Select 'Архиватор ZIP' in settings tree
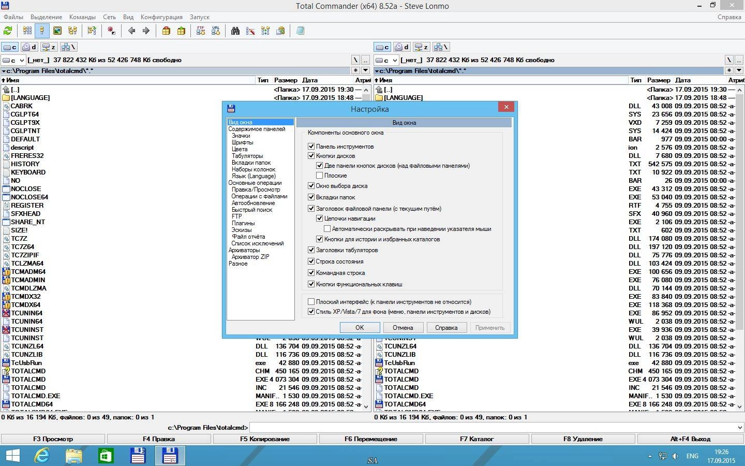 click(250, 257)
